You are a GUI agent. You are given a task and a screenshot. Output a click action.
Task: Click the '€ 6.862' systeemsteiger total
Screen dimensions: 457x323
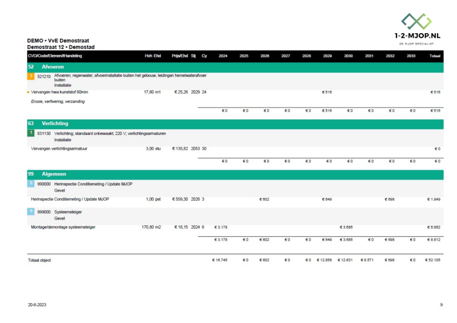point(434,227)
